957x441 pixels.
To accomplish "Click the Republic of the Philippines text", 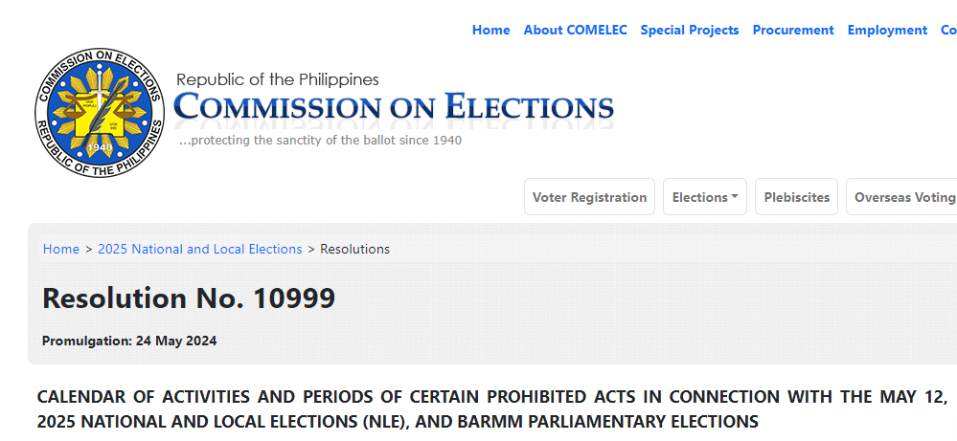I will click(x=278, y=79).
